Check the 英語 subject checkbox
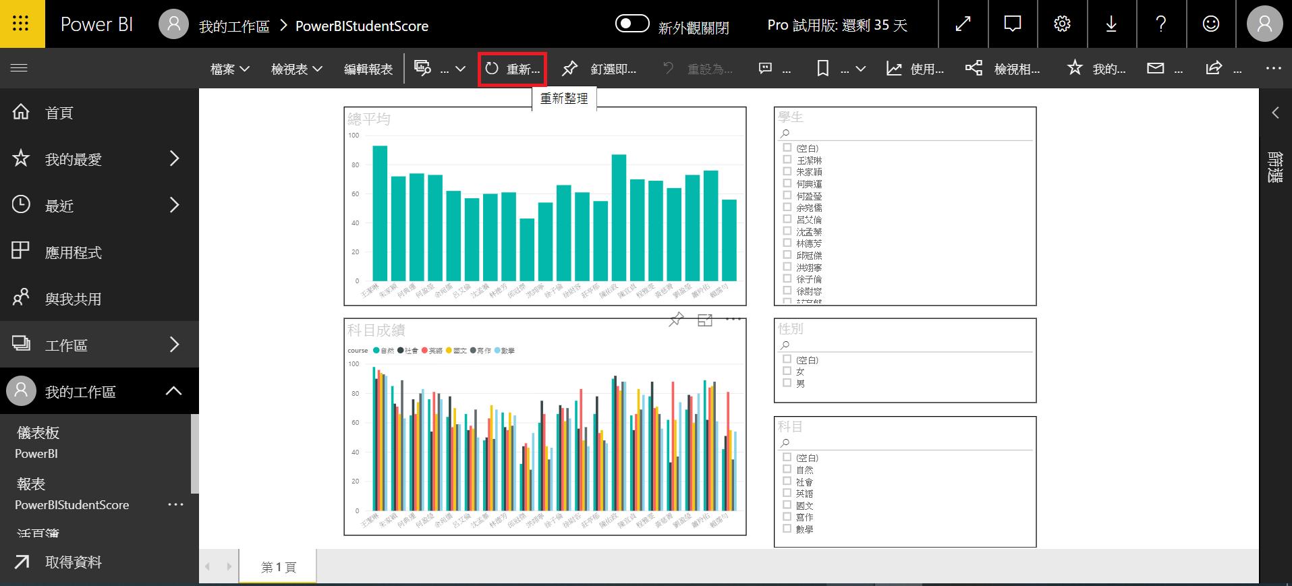Image resolution: width=1292 pixels, height=586 pixels. pyautogui.click(x=787, y=493)
